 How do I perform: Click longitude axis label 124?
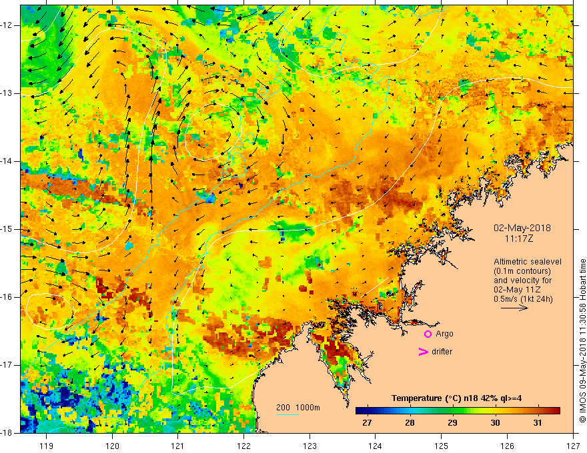[376, 446]
